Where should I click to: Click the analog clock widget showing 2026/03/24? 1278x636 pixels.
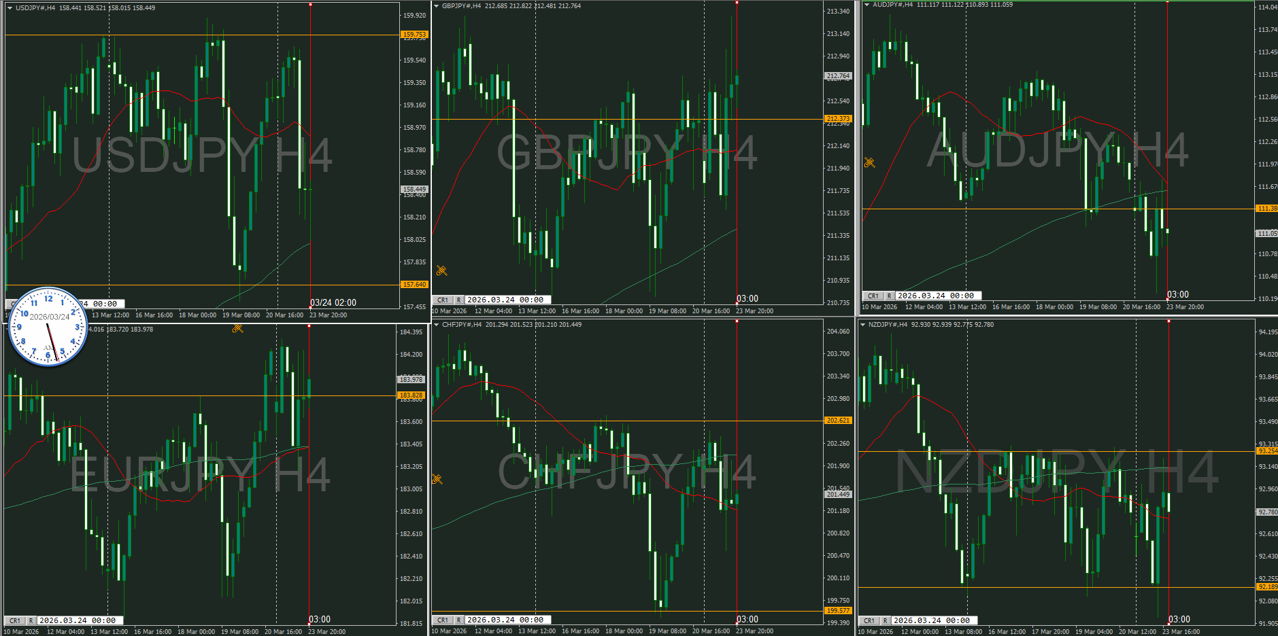click(48, 327)
